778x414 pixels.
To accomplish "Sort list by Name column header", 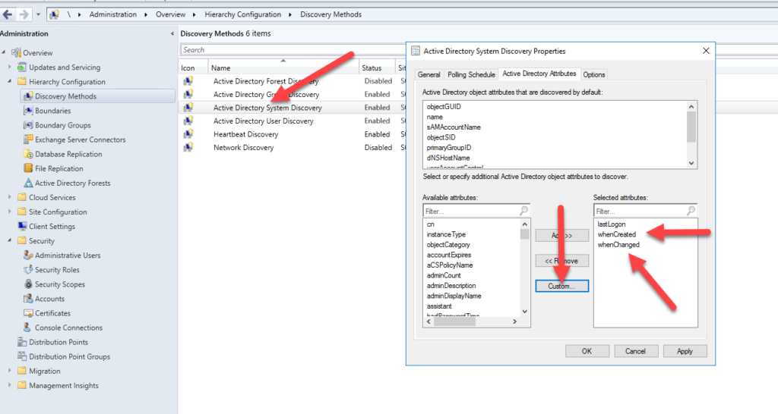I will click(x=283, y=67).
